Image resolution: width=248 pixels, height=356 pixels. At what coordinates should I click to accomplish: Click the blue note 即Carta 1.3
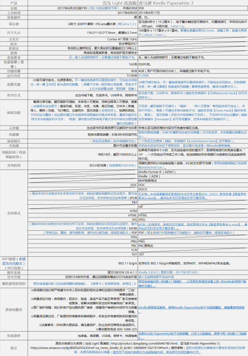[126, 24]
